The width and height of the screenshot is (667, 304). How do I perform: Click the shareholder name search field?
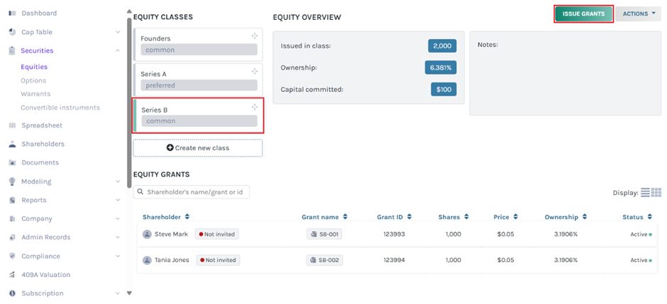[192, 192]
